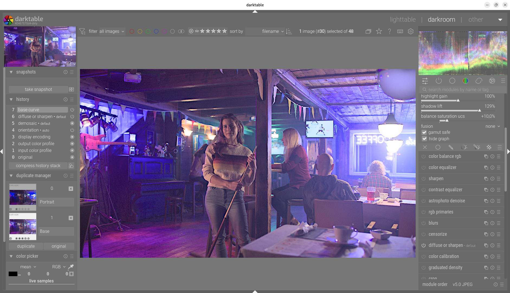510x293 pixels.
Task: Click the color picker eyedropper icon
Action: click(x=71, y=267)
